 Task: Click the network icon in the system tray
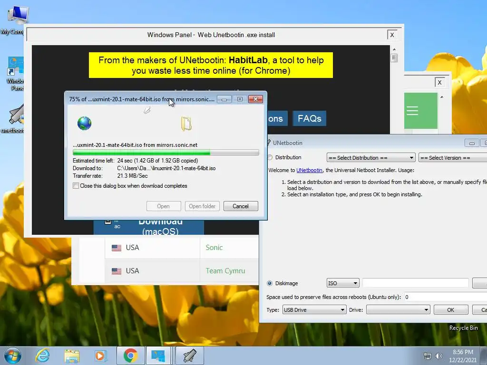(428, 356)
